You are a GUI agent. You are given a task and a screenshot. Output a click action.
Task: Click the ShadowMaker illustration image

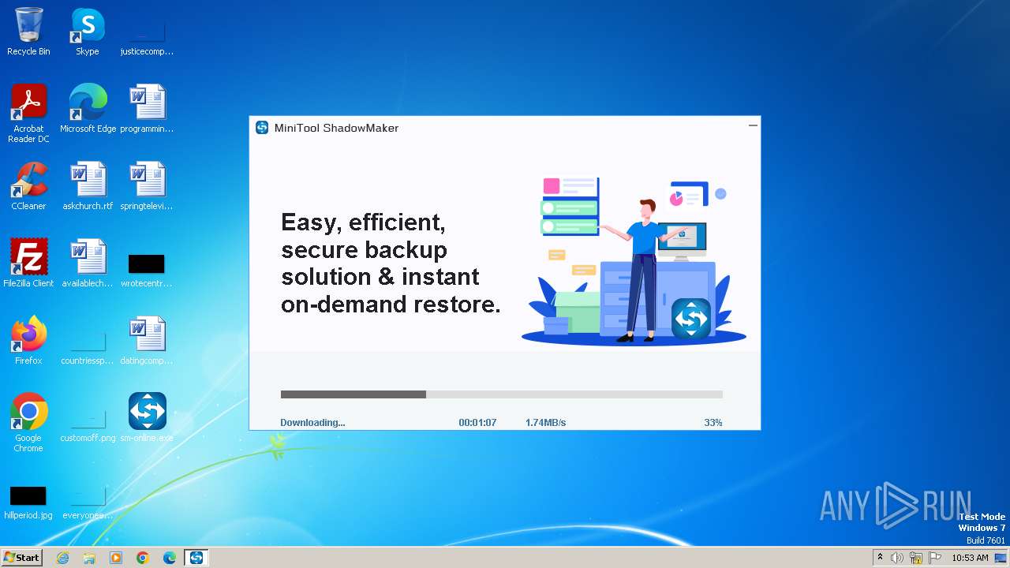[x=634, y=261]
